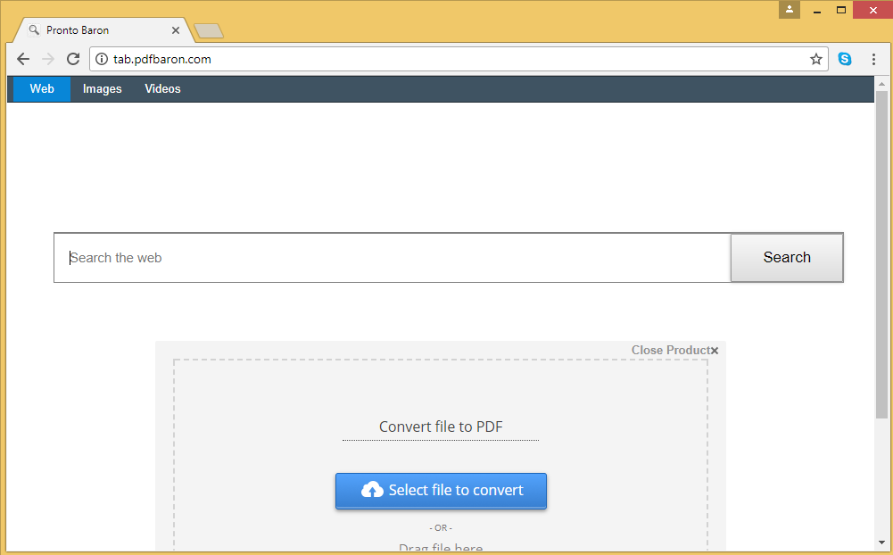The height and width of the screenshot is (555, 893).
Task: Open the Skype extension icon
Action: click(x=845, y=59)
